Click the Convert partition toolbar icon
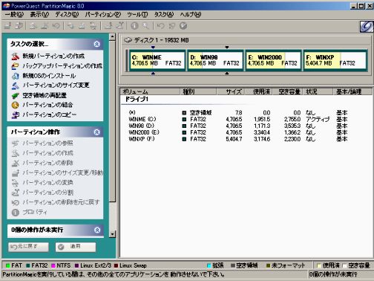 [93, 26]
